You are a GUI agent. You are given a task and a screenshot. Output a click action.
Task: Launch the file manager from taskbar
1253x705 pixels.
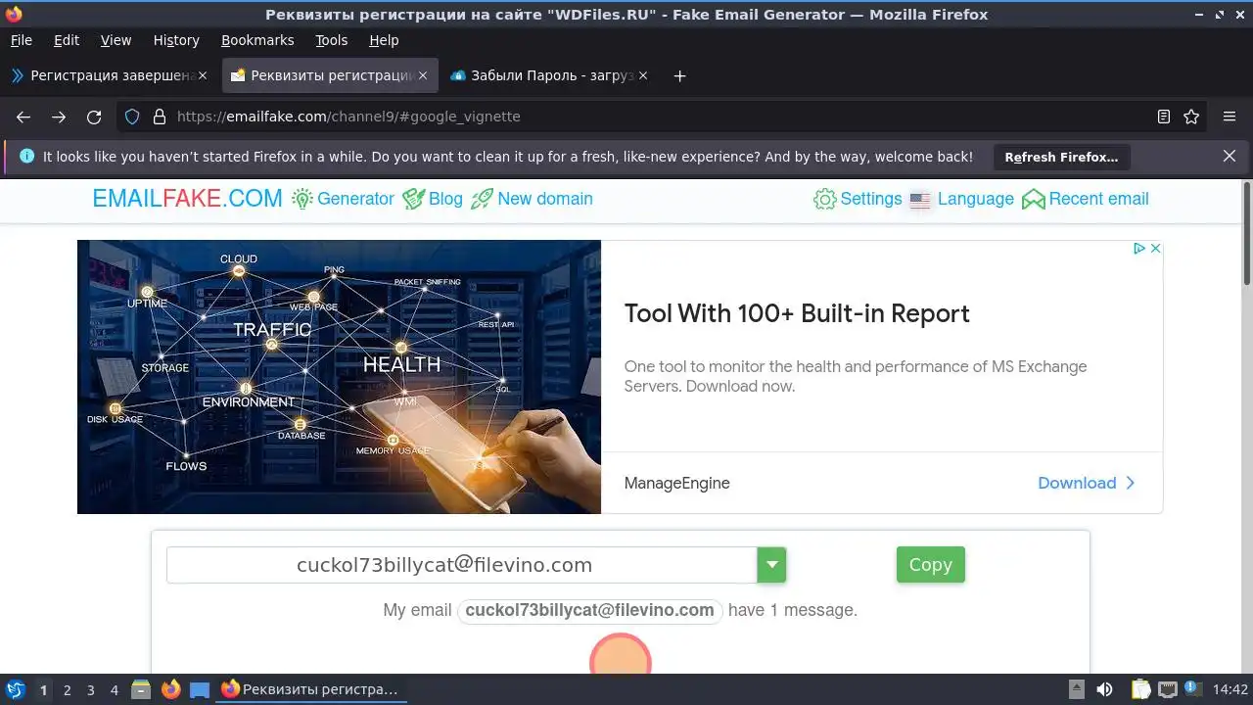(141, 689)
